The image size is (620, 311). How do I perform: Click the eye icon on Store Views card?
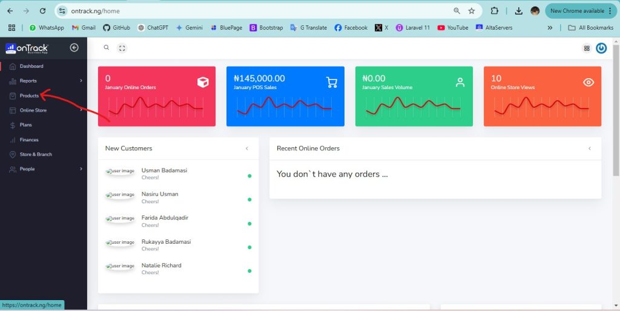[588, 82]
